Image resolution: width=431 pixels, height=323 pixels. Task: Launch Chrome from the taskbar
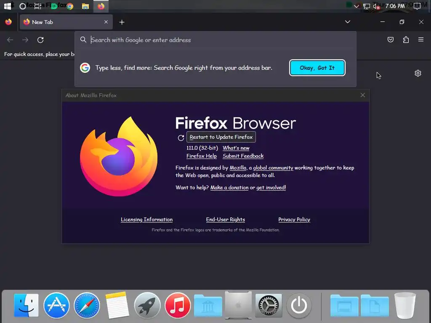70,6
